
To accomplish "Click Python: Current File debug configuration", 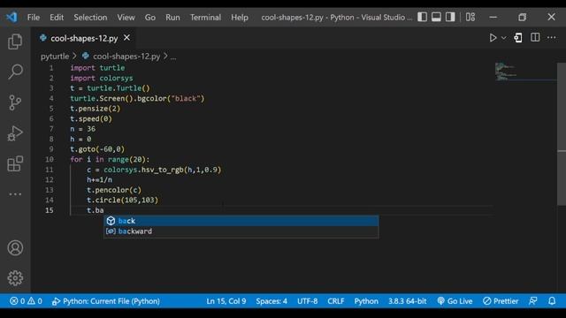I will pyautogui.click(x=106, y=301).
